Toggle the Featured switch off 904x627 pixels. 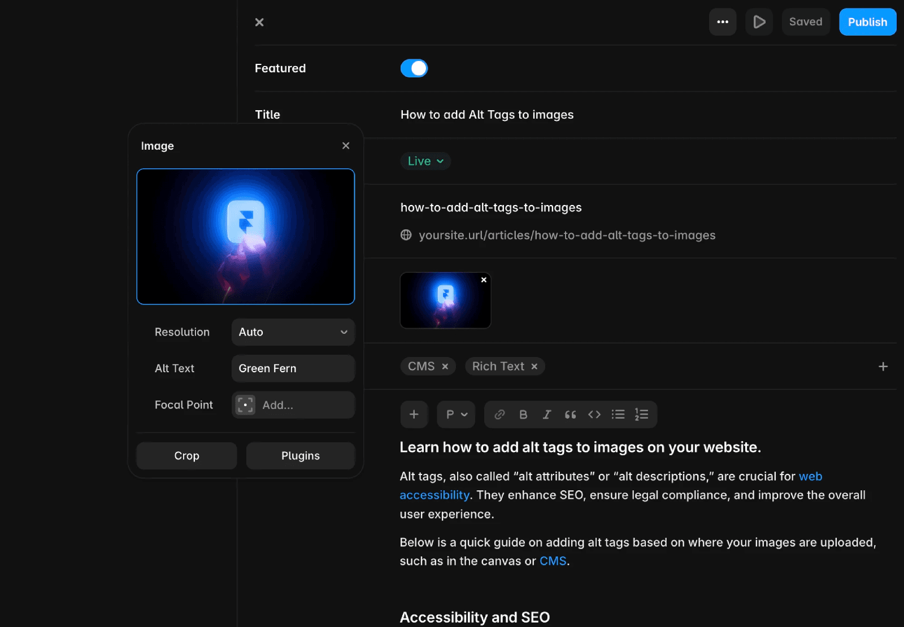click(414, 68)
